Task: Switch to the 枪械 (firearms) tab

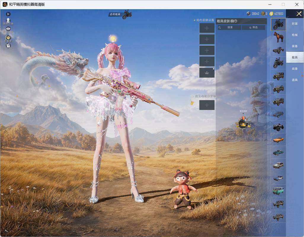Action: [295, 35]
